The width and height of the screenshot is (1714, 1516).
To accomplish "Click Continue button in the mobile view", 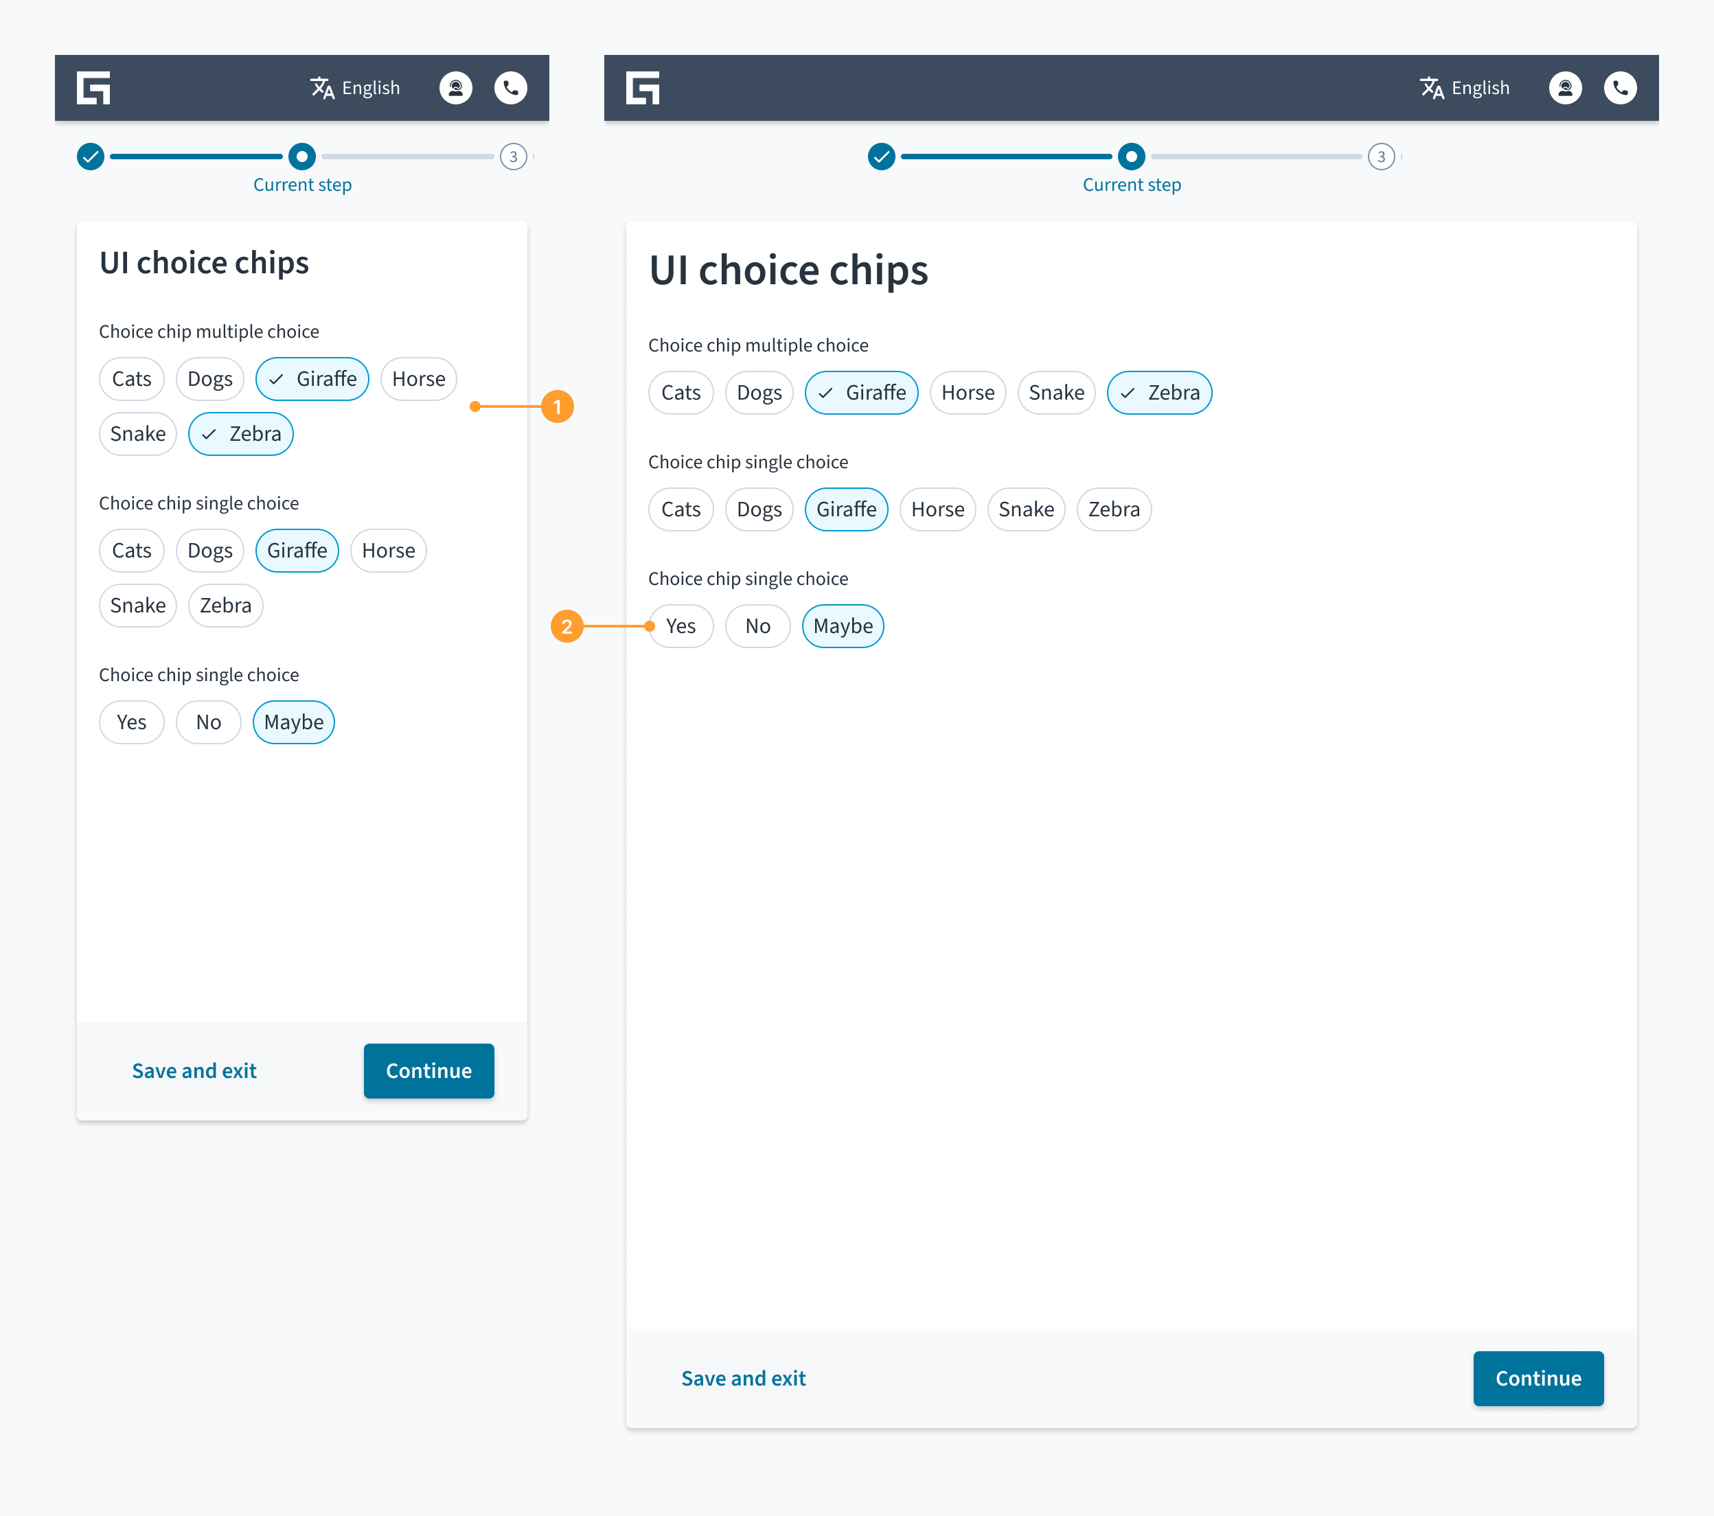I will click(x=428, y=1071).
